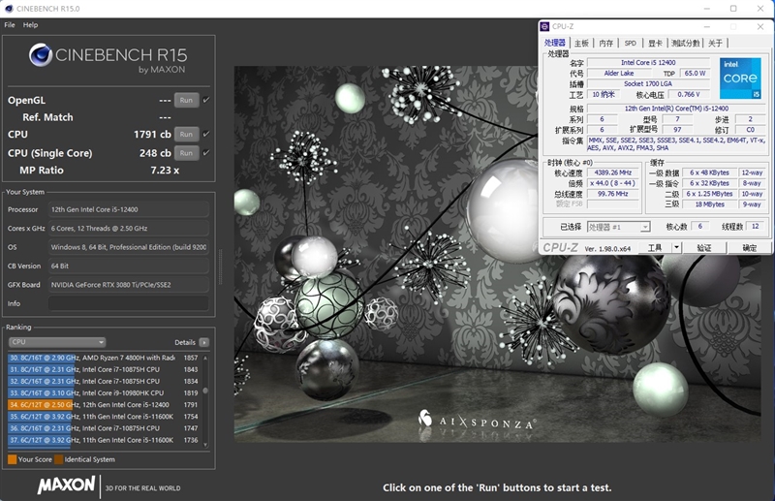This screenshot has width=775, height=501.
Task: Click the CPU-Z title bar app icon
Action: [546, 27]
